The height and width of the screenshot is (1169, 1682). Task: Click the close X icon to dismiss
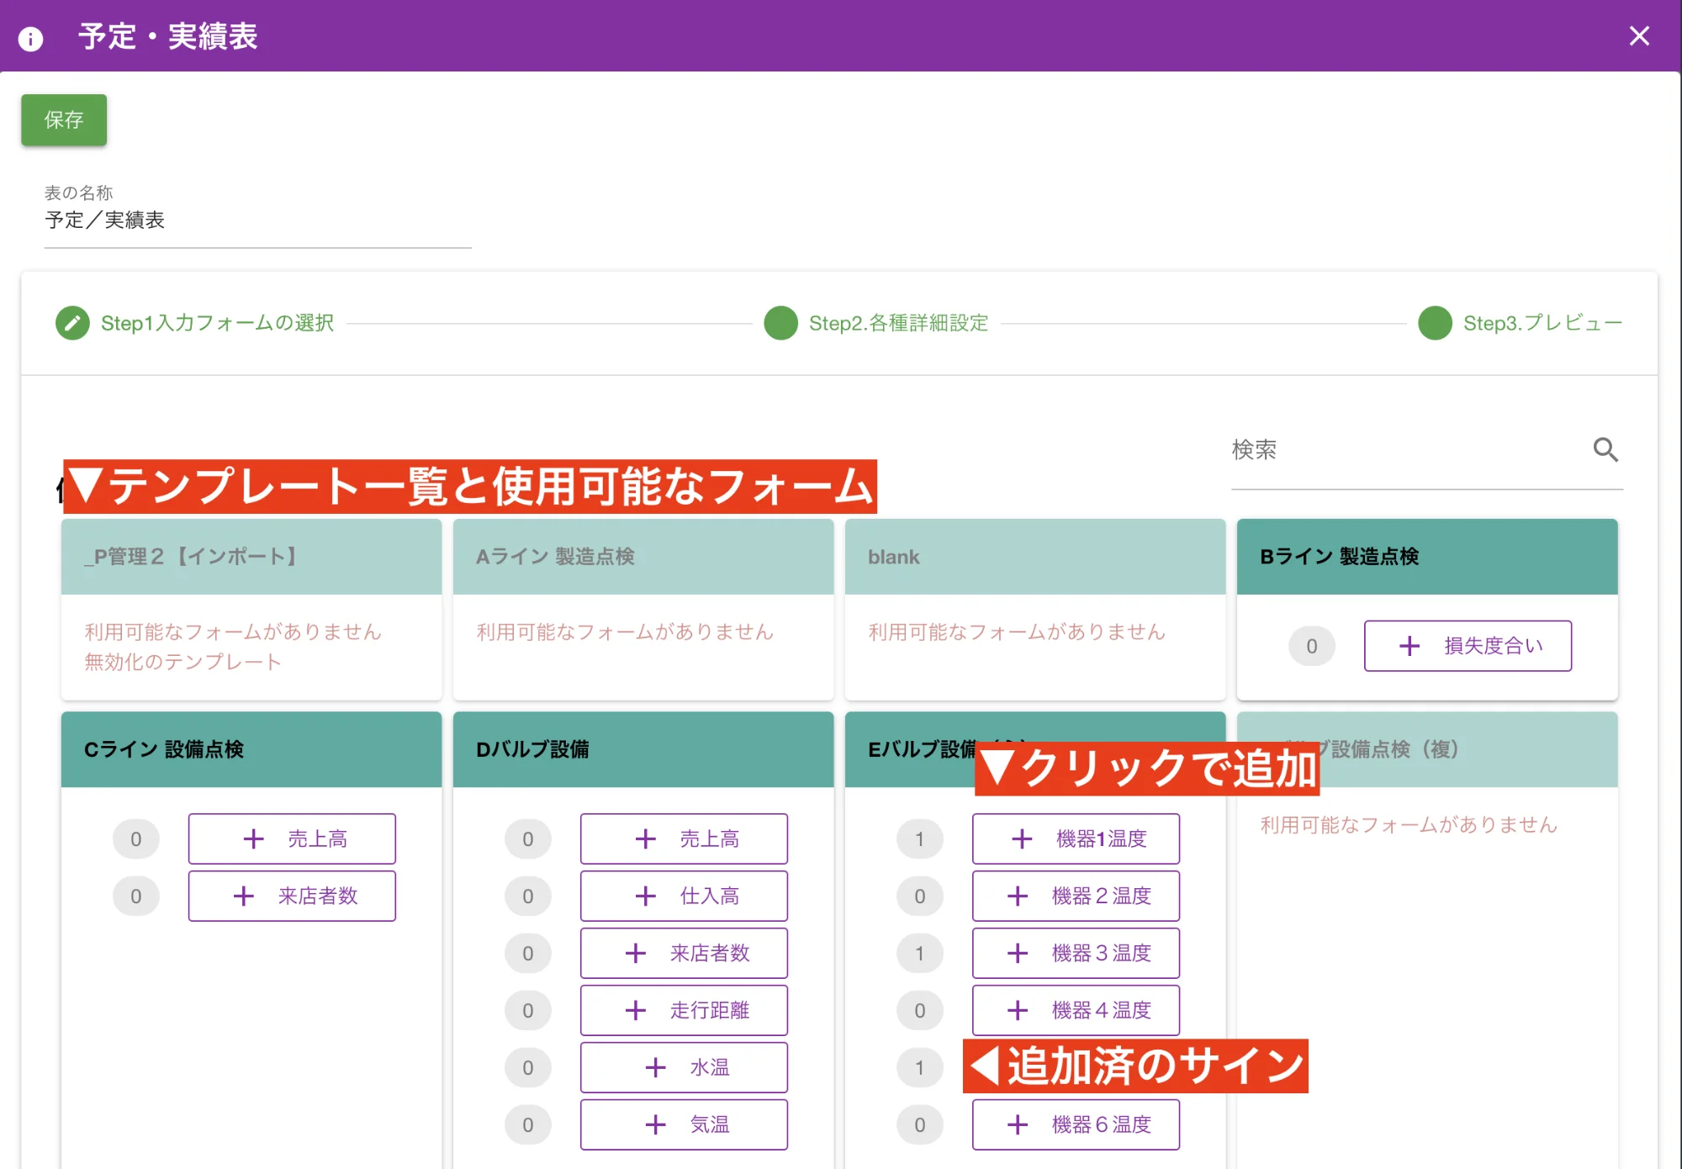coord(1640,34)
